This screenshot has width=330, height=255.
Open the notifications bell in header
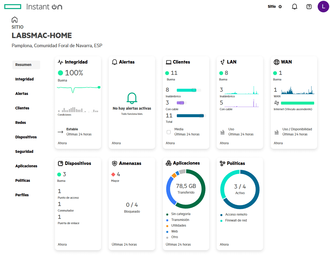click(x=294, y=7)
